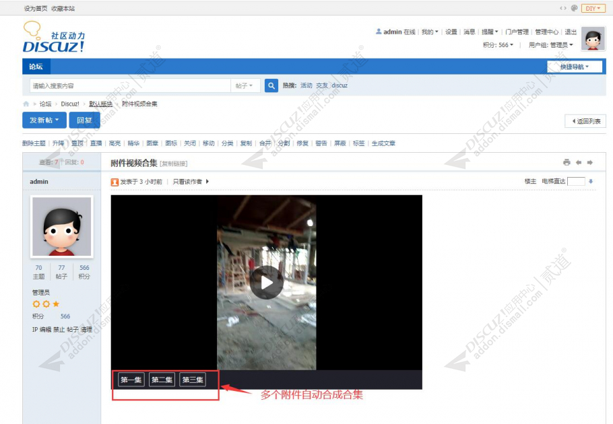The image size is (613, 424).
Task: Click 清理 user management link
Action: [86, 330]
